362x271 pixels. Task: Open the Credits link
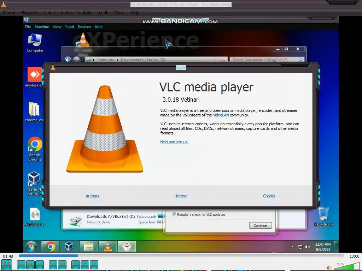point(269,196)
